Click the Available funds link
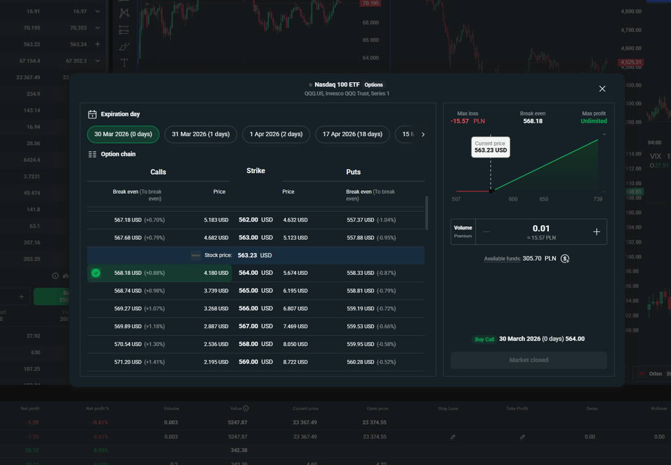 click(502, 259)
